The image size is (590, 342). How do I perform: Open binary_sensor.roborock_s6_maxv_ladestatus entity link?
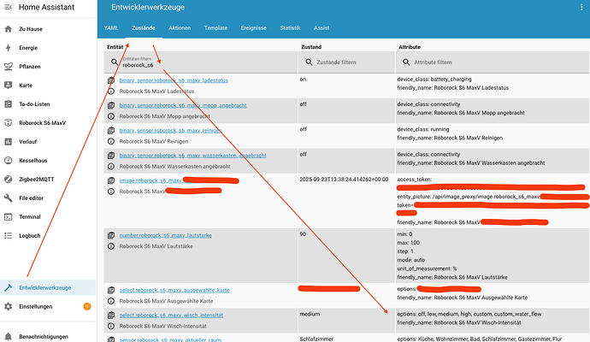(162, 80)
